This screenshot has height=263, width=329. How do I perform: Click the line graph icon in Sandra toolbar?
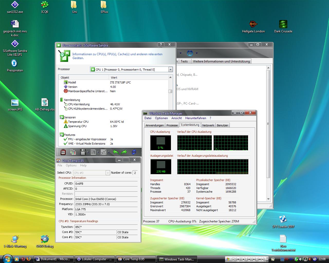pyautogui.click(x=103, y=152)
